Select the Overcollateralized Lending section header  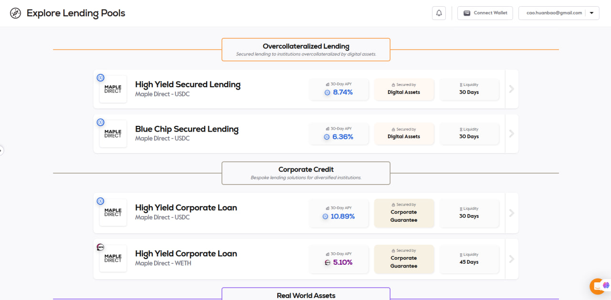click(305, 50)
